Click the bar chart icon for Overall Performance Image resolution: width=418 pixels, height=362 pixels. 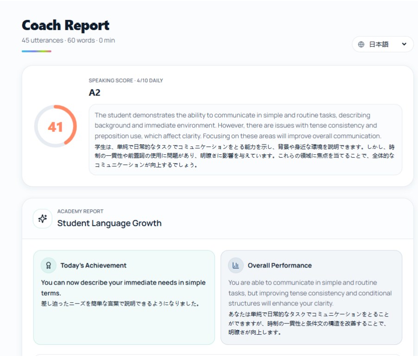pyautogui.click(x=236, y=266)
